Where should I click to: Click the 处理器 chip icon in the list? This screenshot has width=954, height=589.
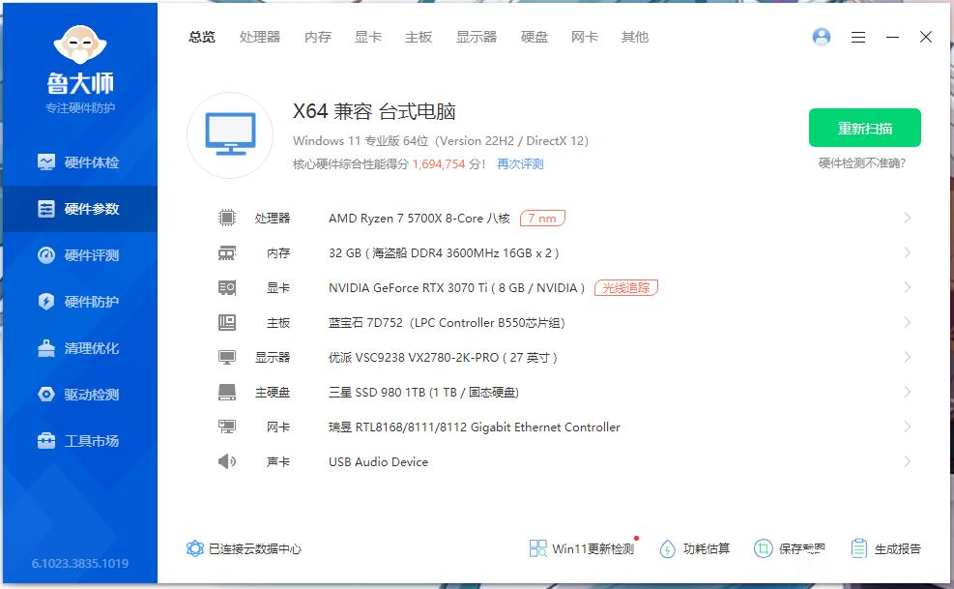tap(227, 218)
